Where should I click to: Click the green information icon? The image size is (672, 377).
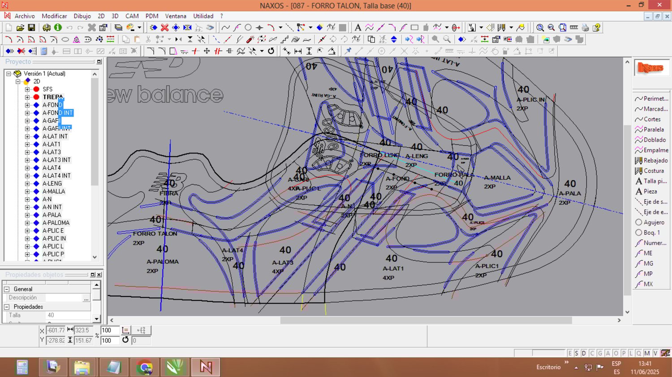58,28
